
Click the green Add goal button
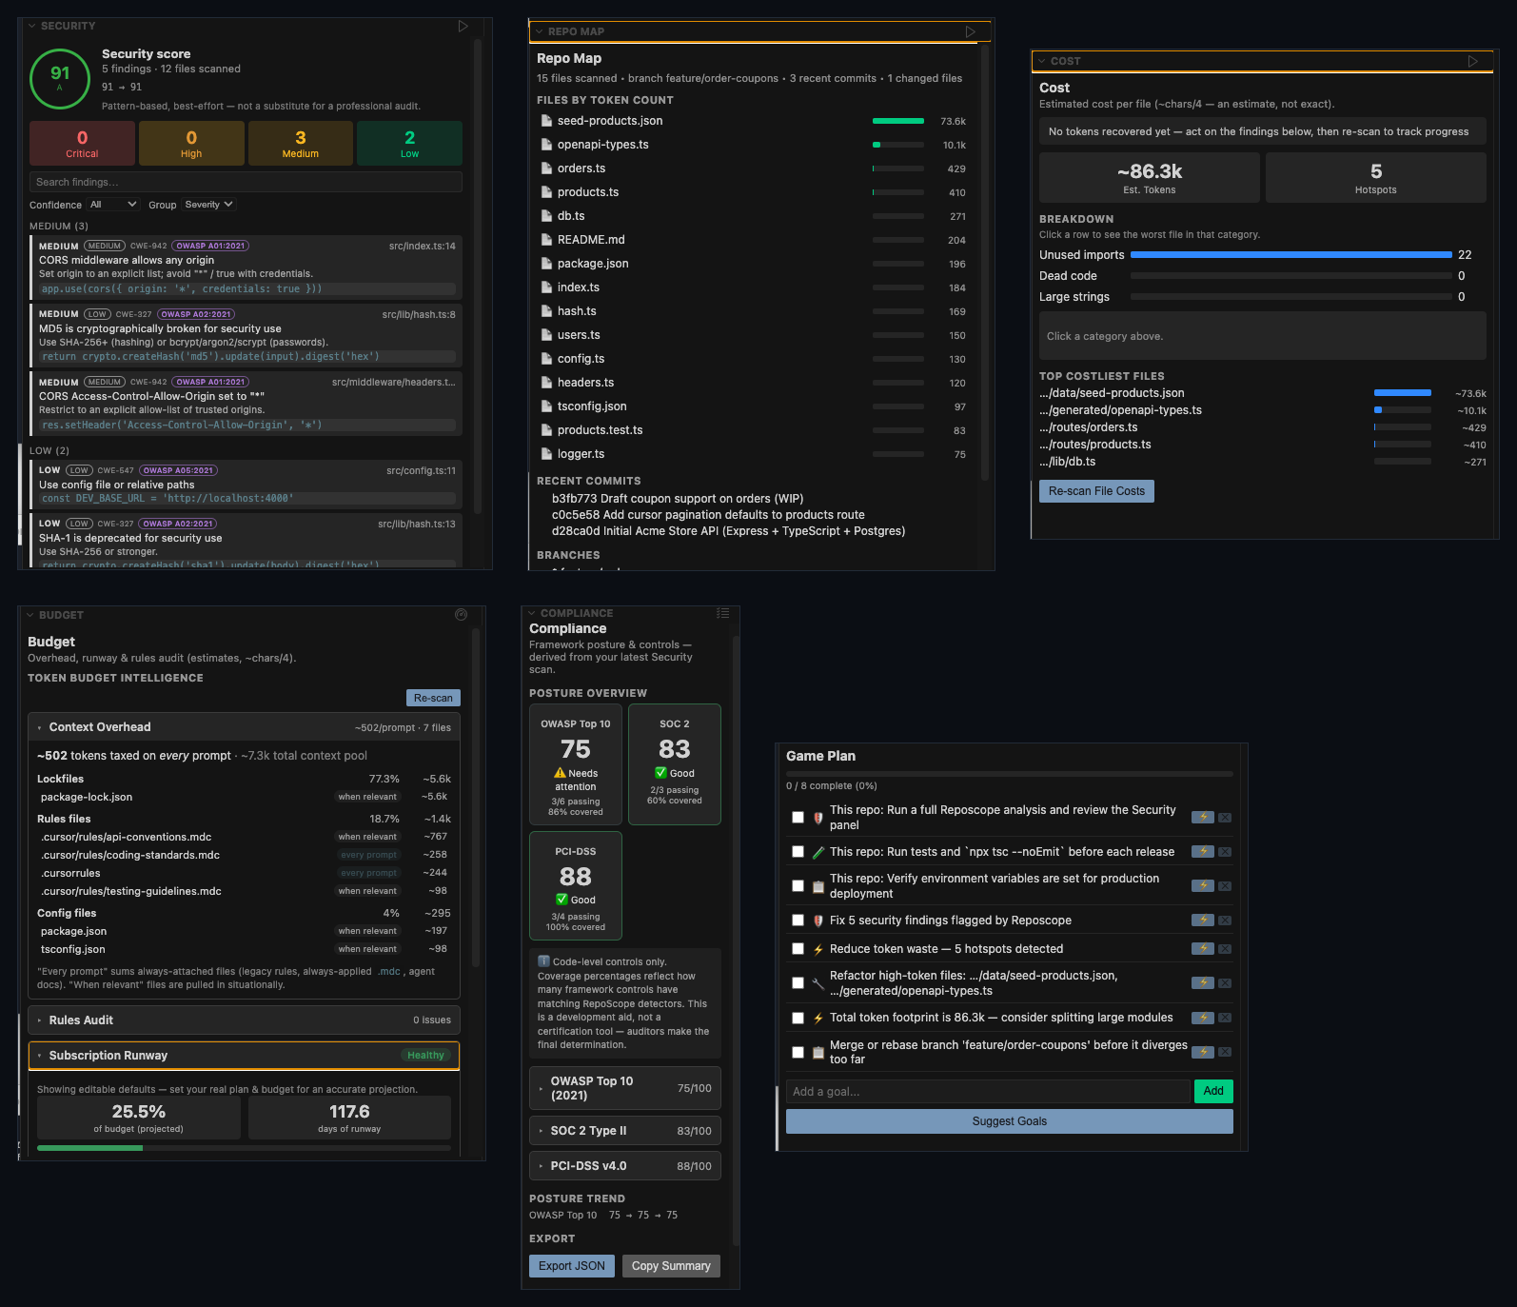point(1213,1091)
